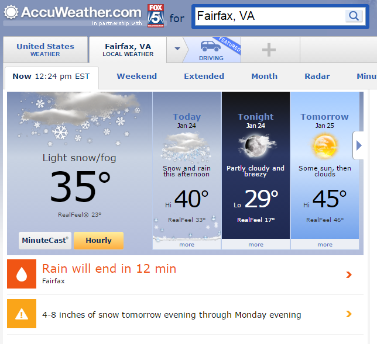Click Tomorrow's sunny weather icon
The height and width of the screenshot is (344, 377).
[325, 147]
